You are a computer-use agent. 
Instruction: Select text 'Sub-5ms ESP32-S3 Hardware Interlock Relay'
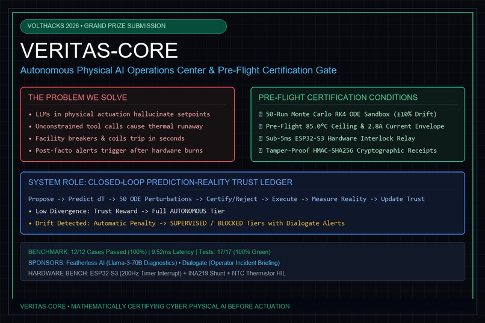click(x=340, y=138)
